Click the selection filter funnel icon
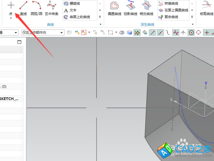The height and width of the screenshot is (161, 214). point(77,32)
